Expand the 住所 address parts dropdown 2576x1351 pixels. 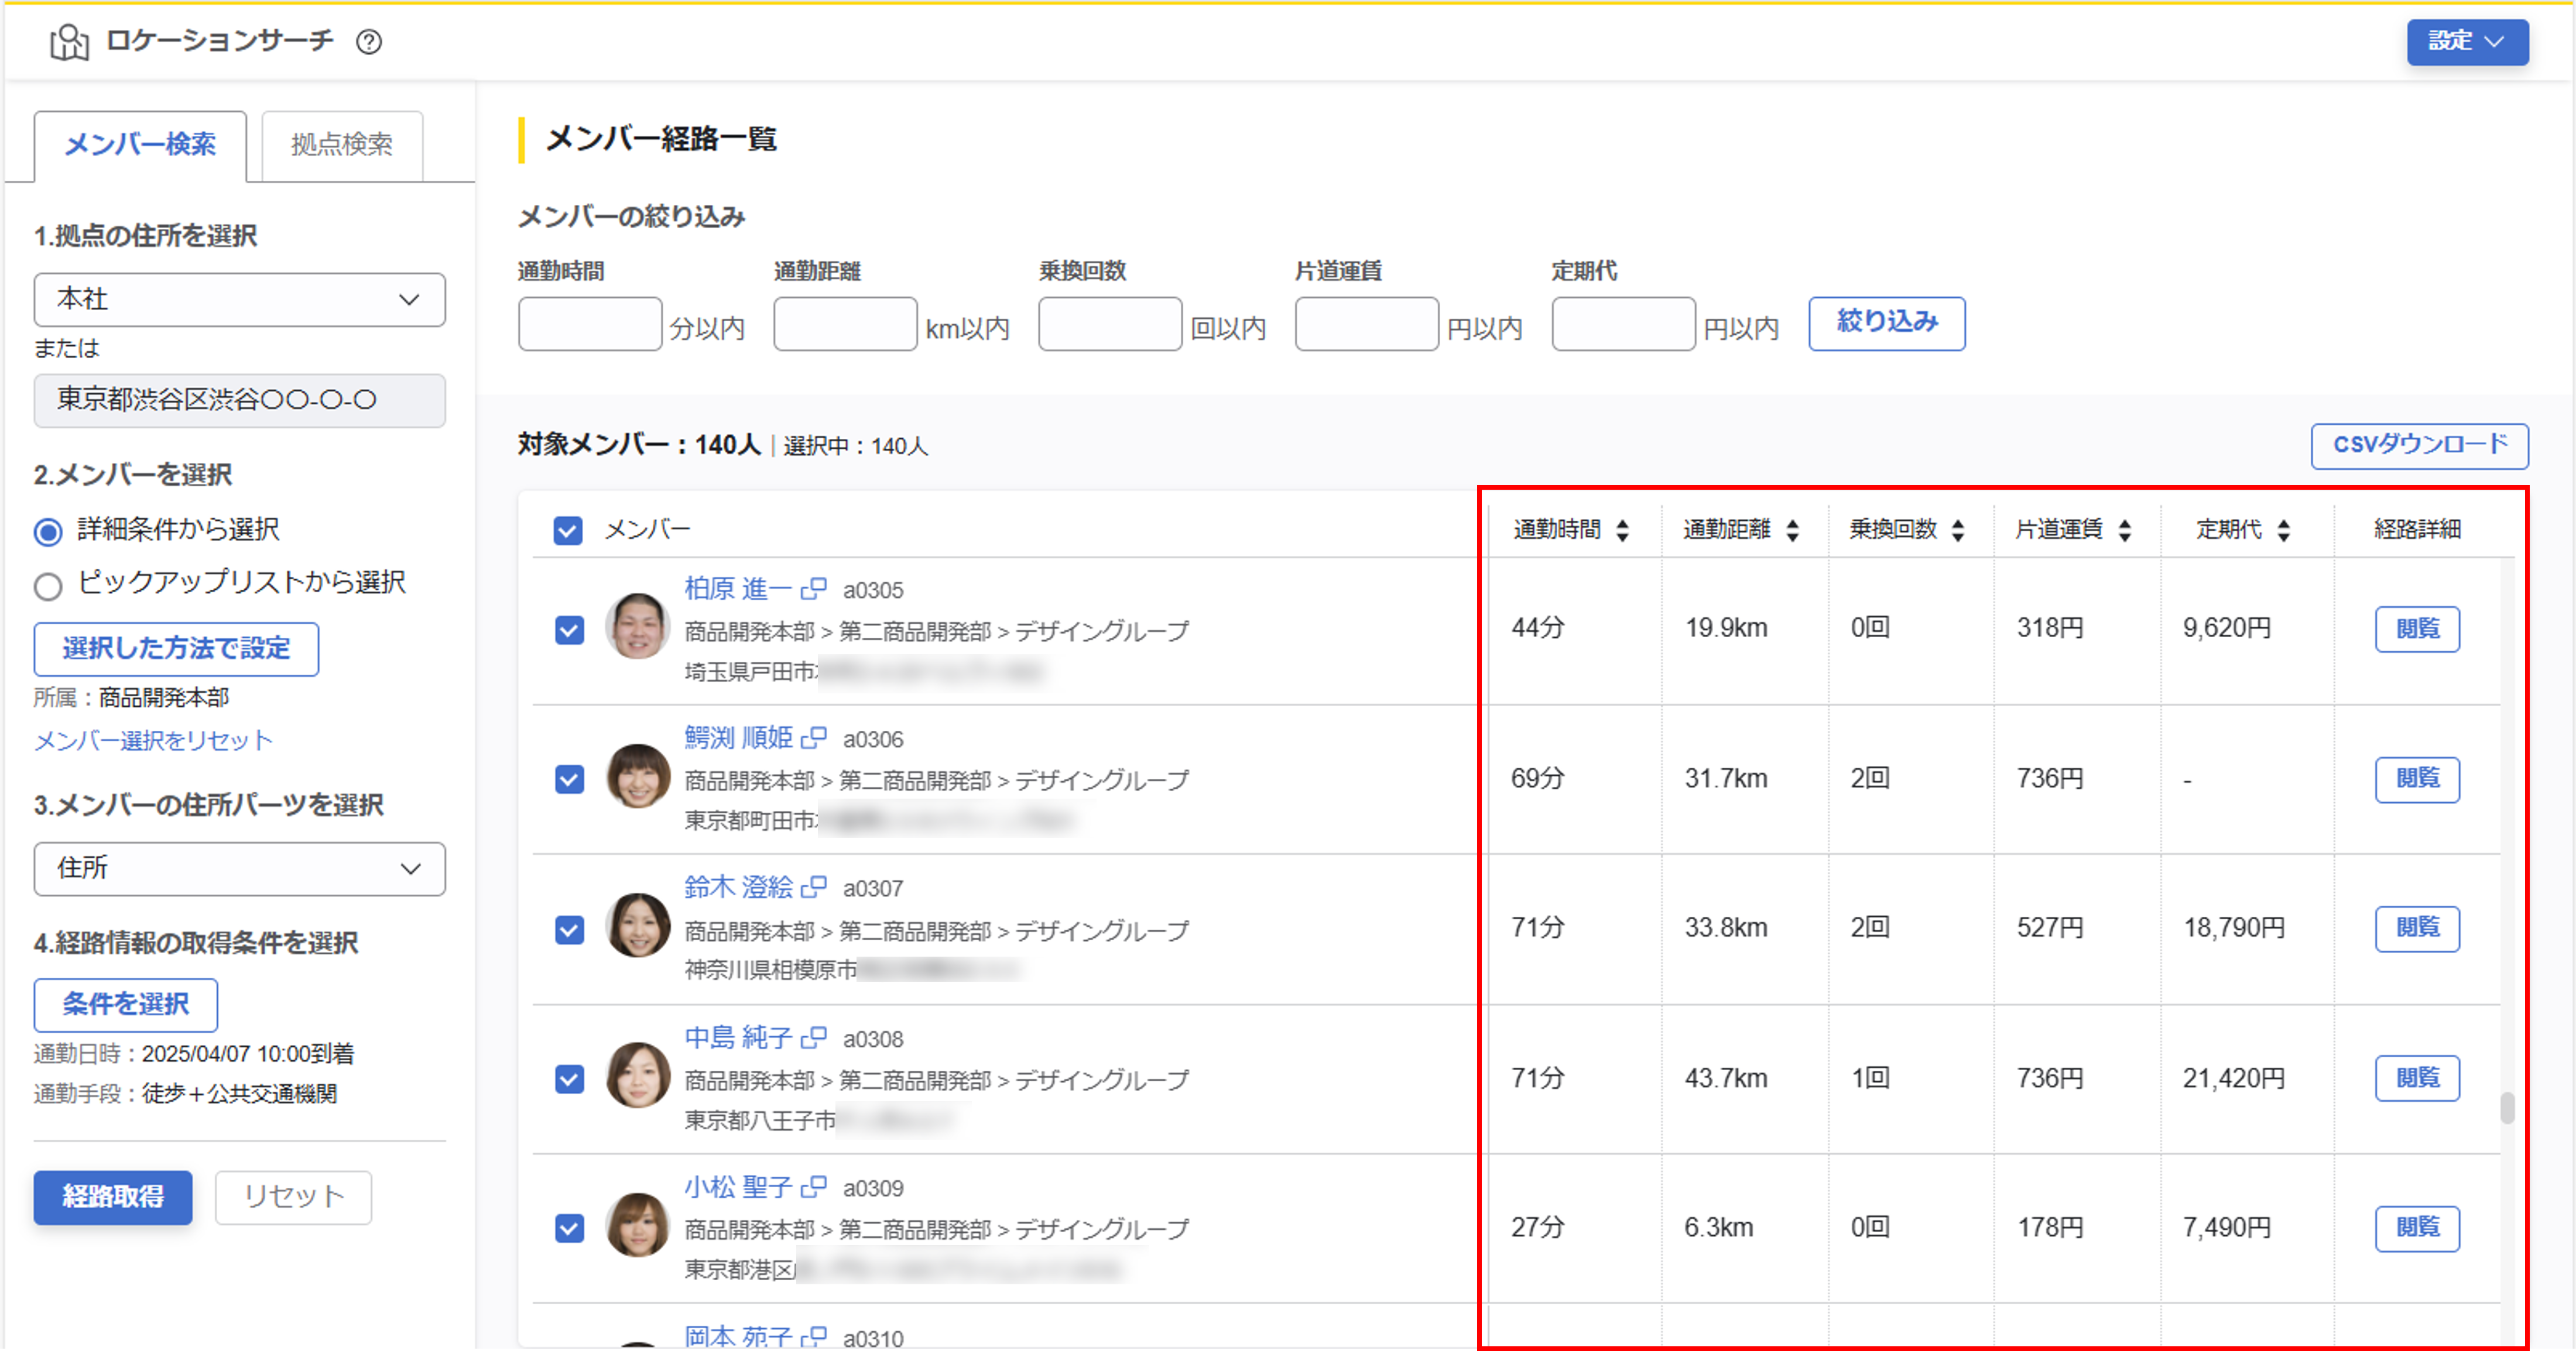(x=239, y=868)
